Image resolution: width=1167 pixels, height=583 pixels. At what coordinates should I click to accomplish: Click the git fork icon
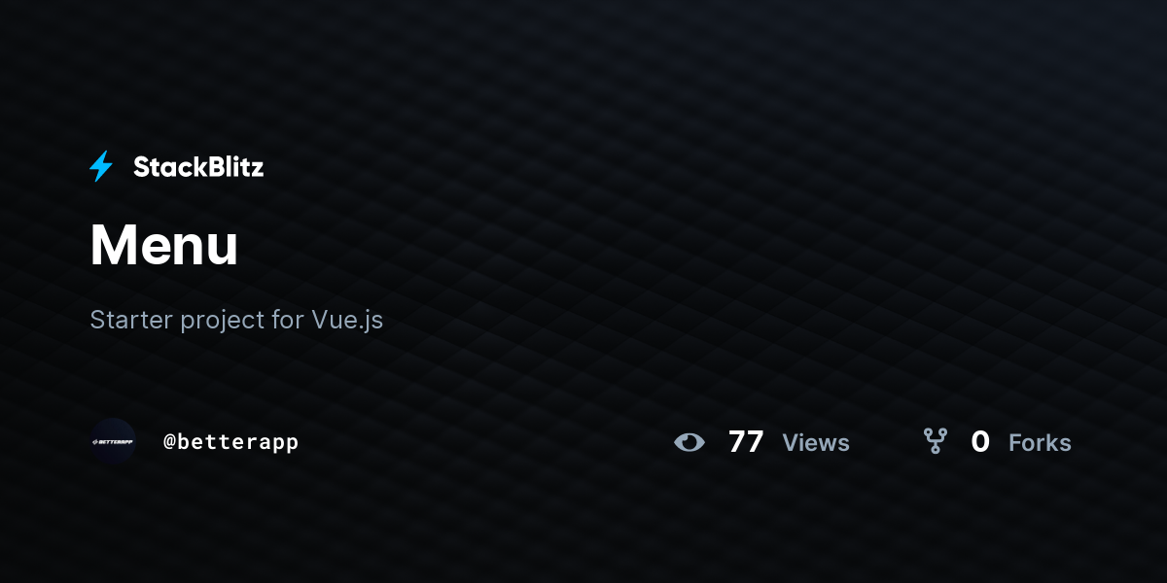(936, 442)
